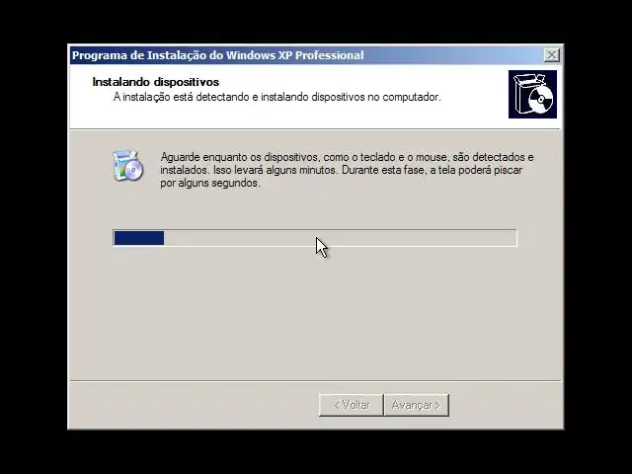Screen dimensions: 632x474
Task: Close the Windows XP setup window
Action: 551,55
